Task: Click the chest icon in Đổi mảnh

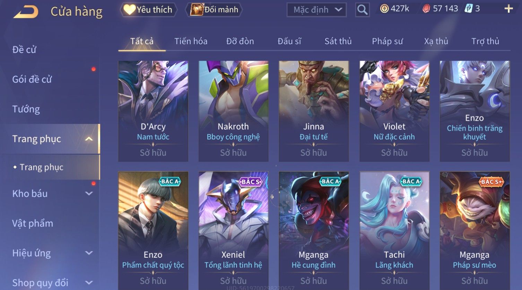Action: point(197,10)
